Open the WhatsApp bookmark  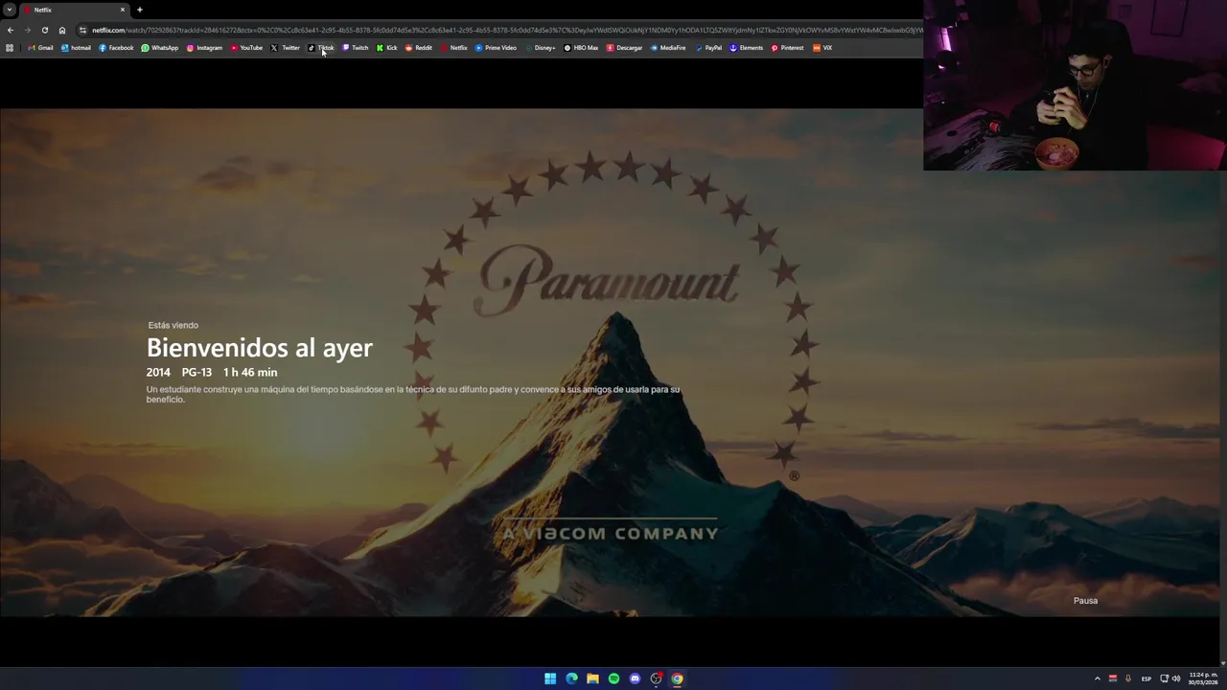click(x=159, y=48)
